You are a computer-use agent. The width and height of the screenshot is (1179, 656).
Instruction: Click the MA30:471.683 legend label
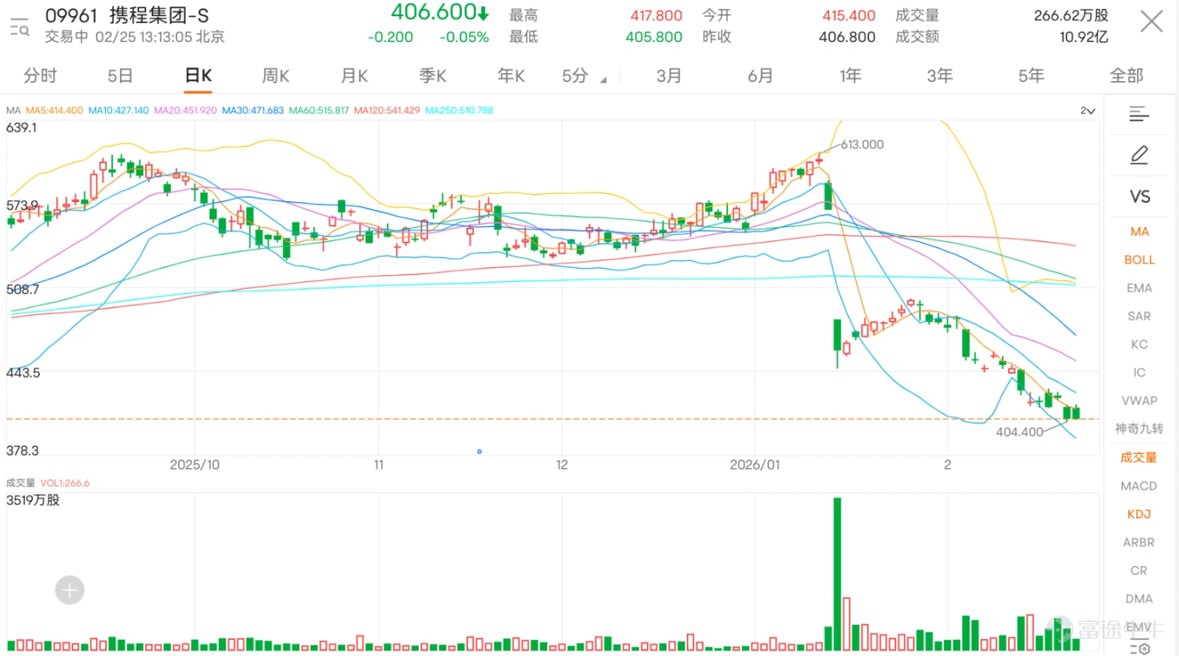253,111
